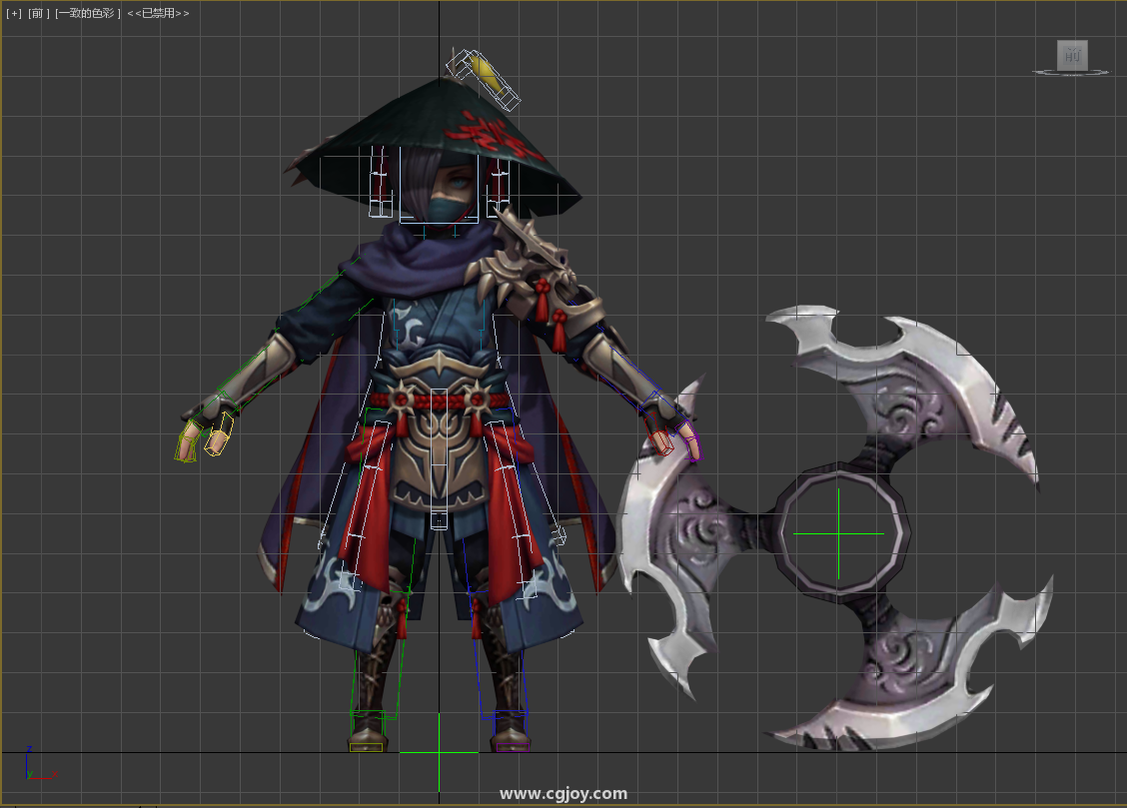
Task: Select the yellow head bone on the hat tip
Action: coord(484,72)
